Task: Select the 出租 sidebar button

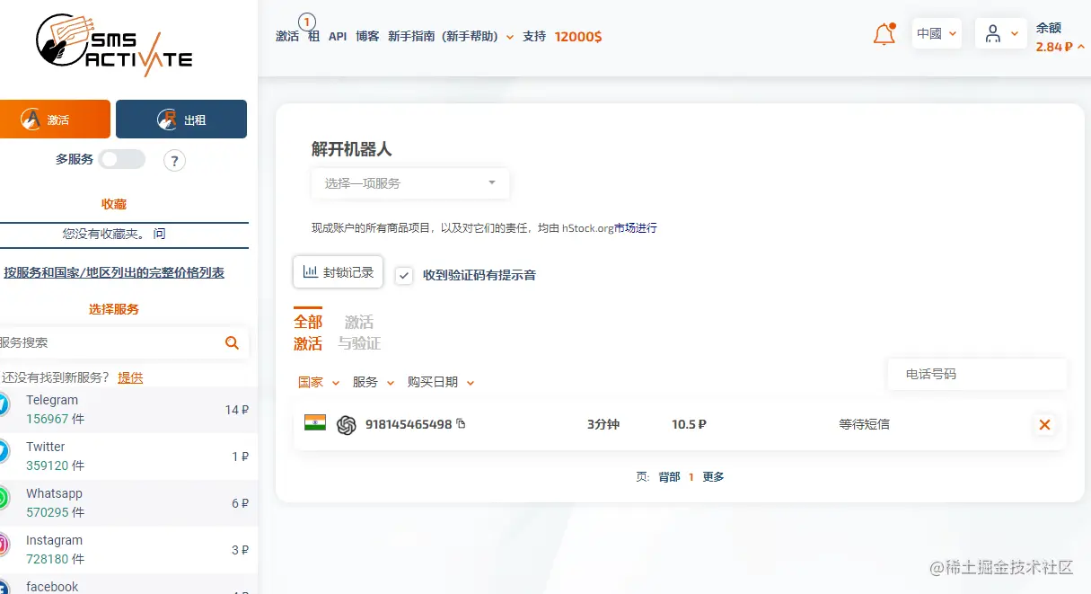Action: [181, 119]
